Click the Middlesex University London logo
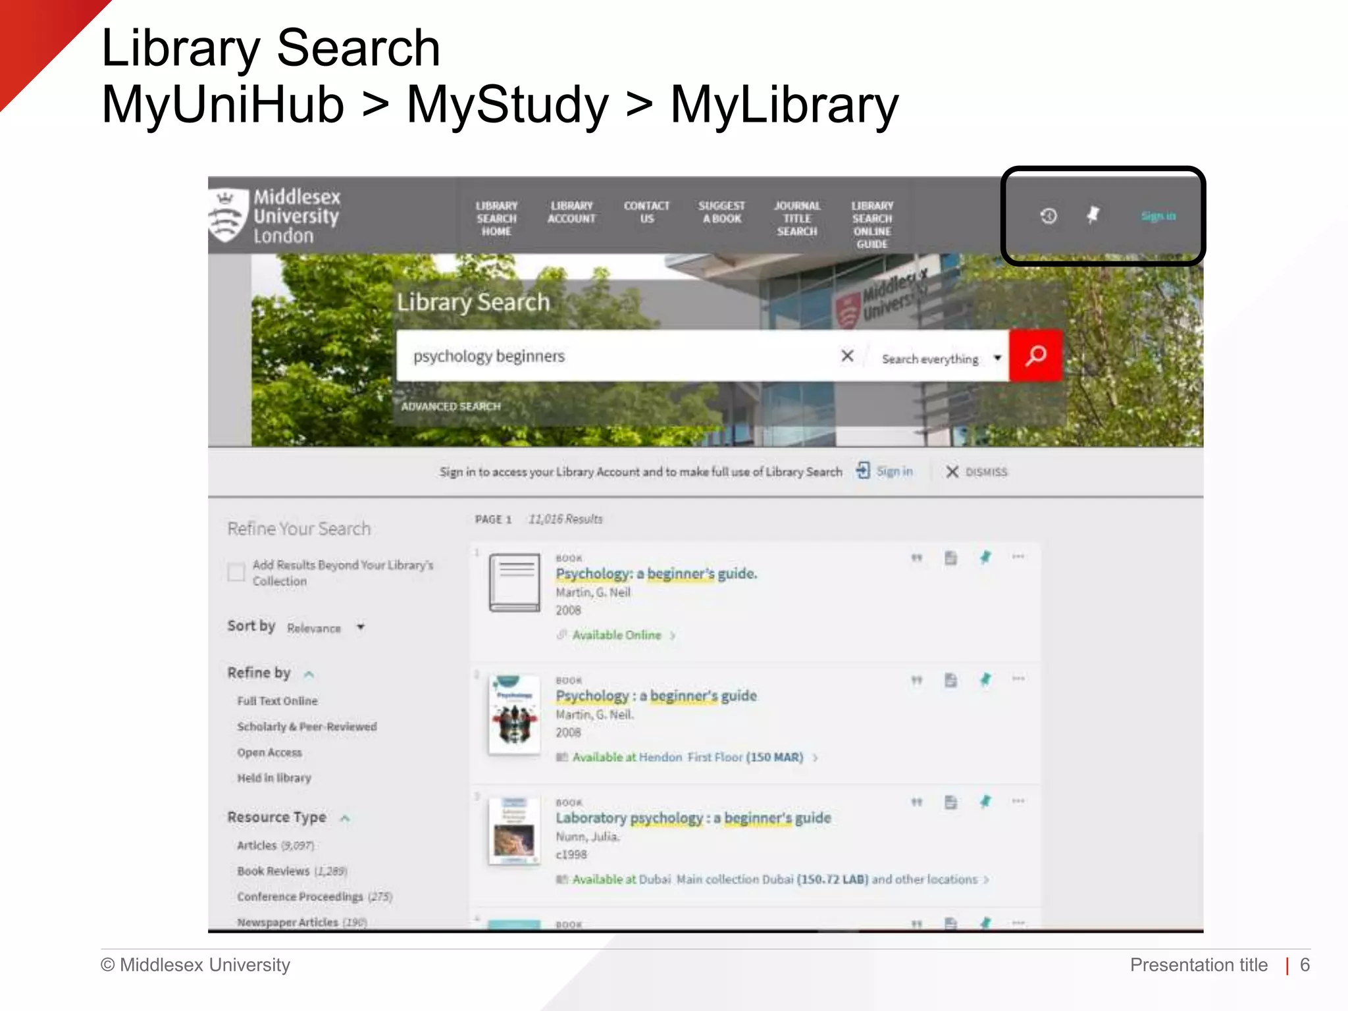Screen dimensions: 1348x1011 pos(274,216)
